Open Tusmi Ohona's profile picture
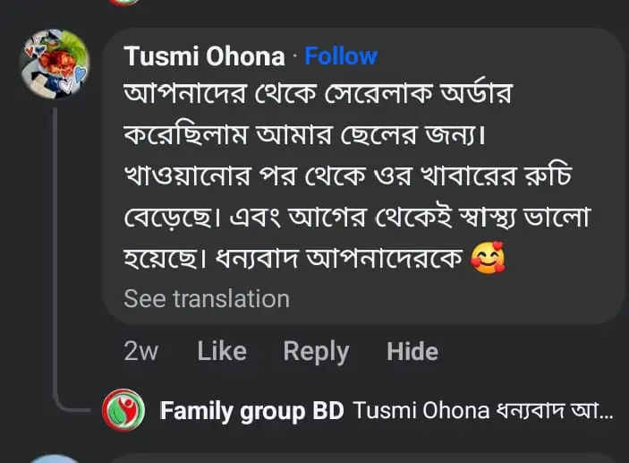The width and height of the screenshot is (629, 463). (x=55, y=64)
